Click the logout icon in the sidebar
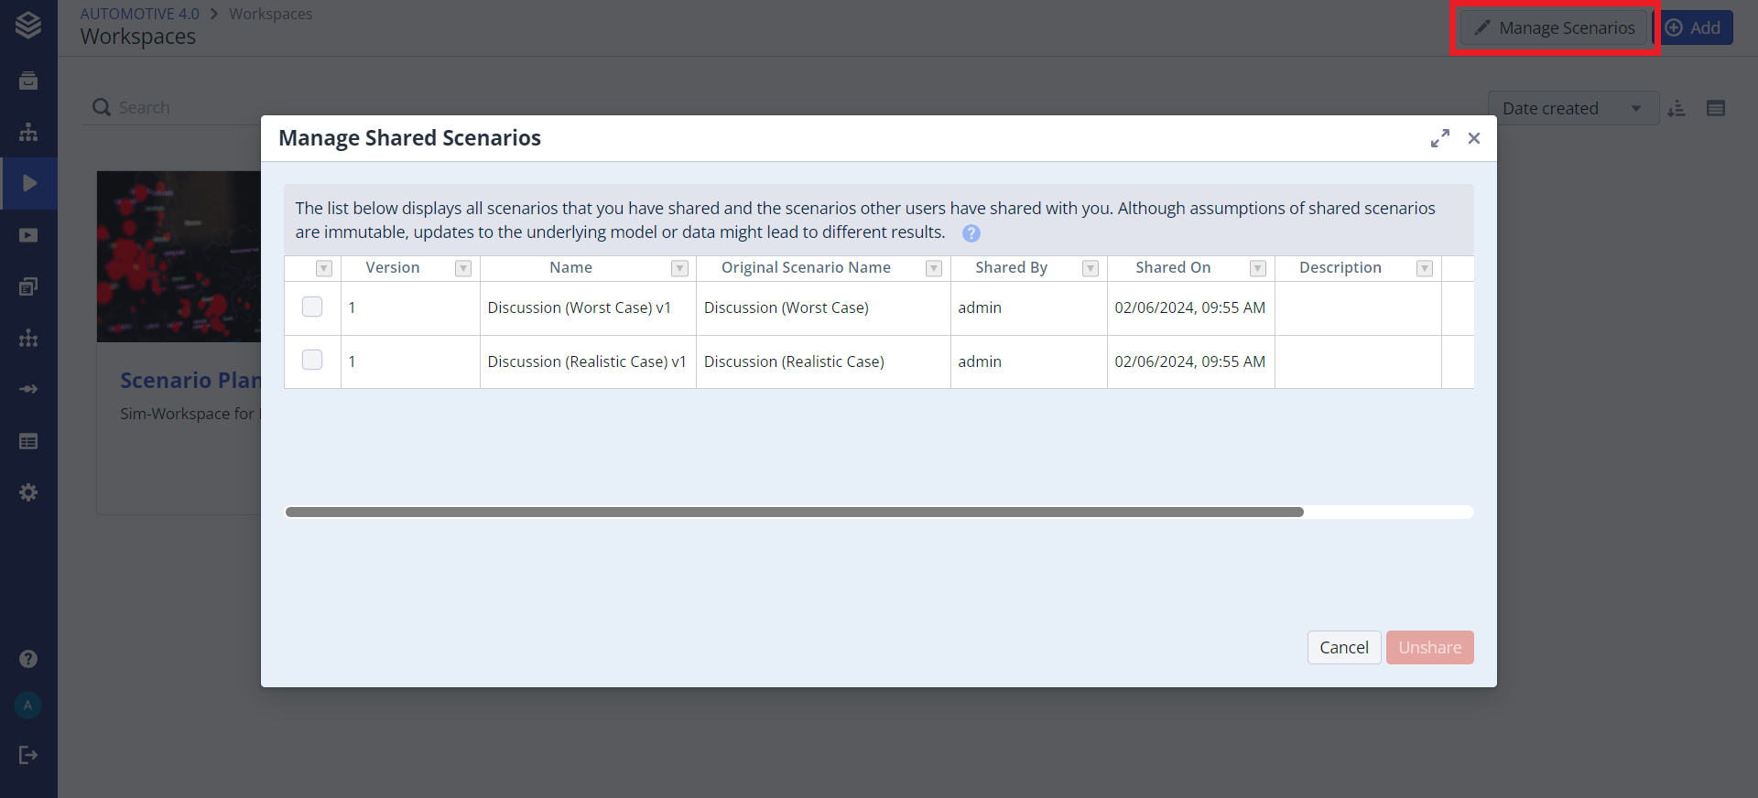The height and width of the screenshot is (798, 1758). point(28,755)
